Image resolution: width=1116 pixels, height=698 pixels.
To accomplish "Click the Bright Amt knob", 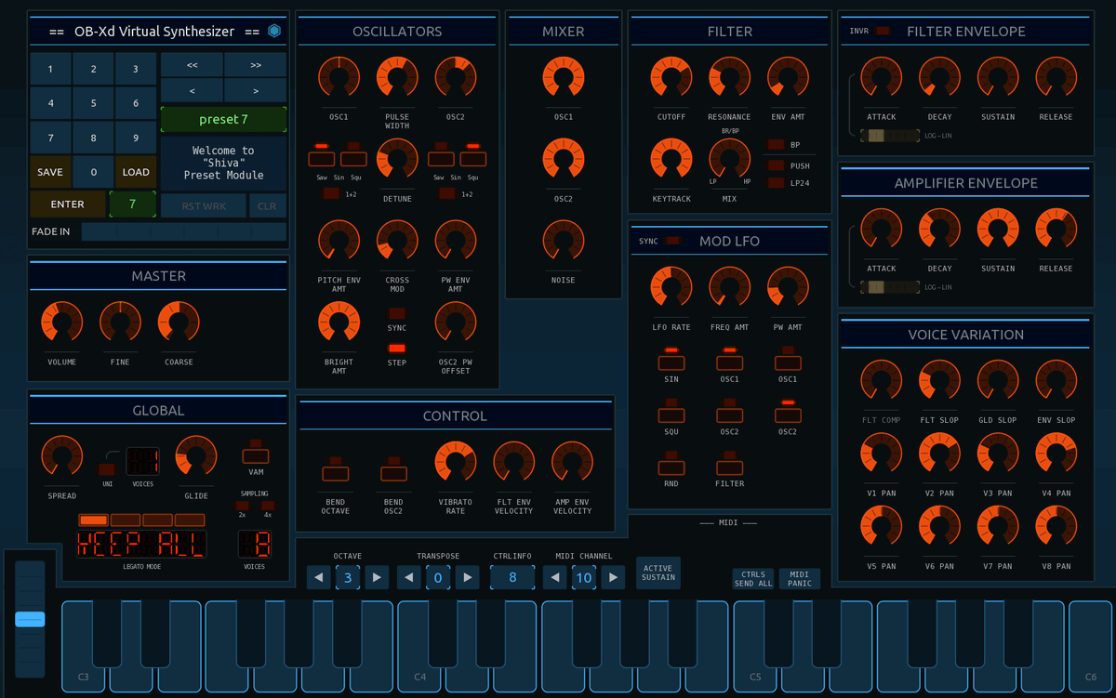I will [x=339, y=323].
